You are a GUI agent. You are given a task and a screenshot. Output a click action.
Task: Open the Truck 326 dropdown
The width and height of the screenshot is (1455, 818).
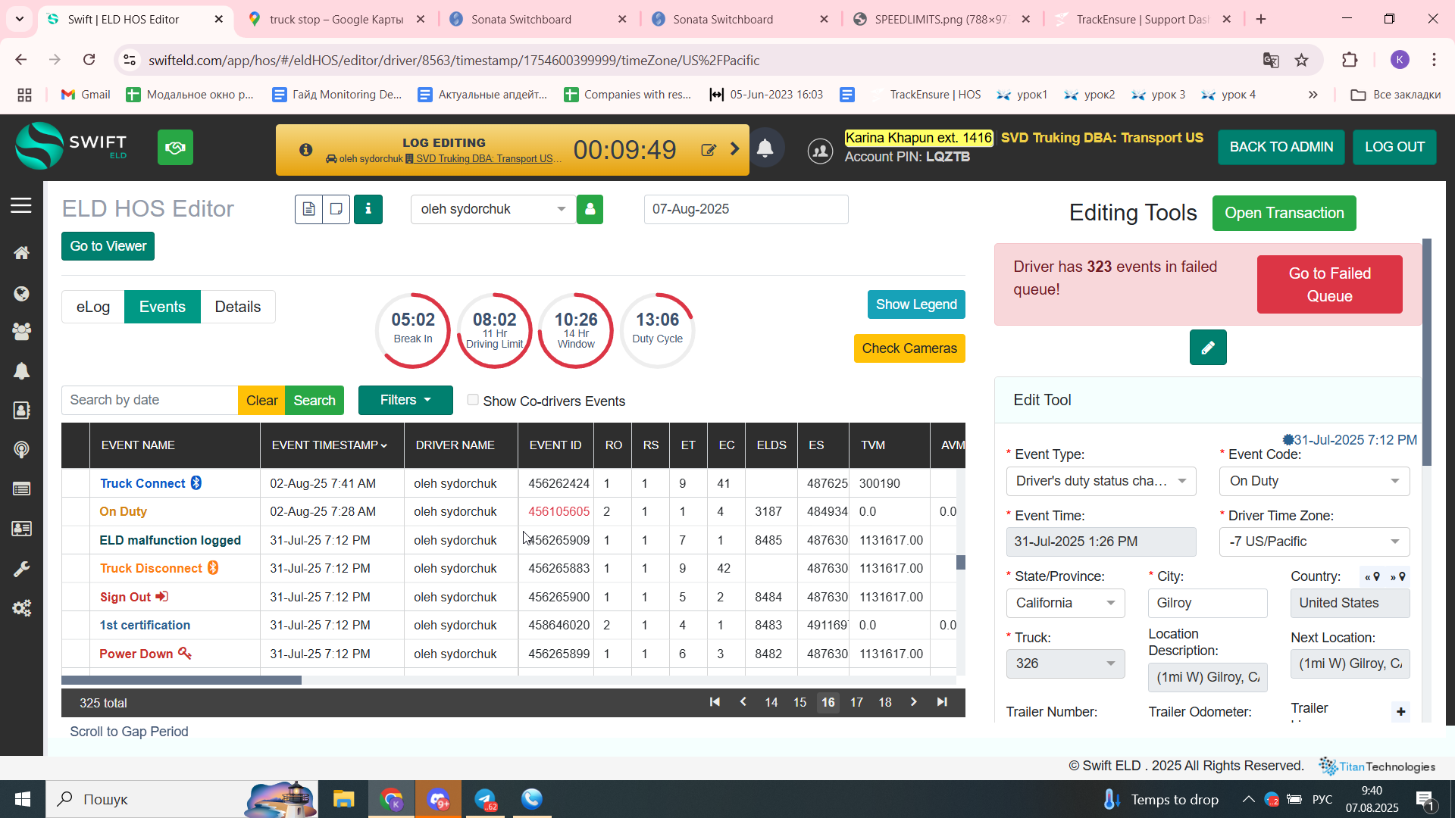(x=1065, y=664)
